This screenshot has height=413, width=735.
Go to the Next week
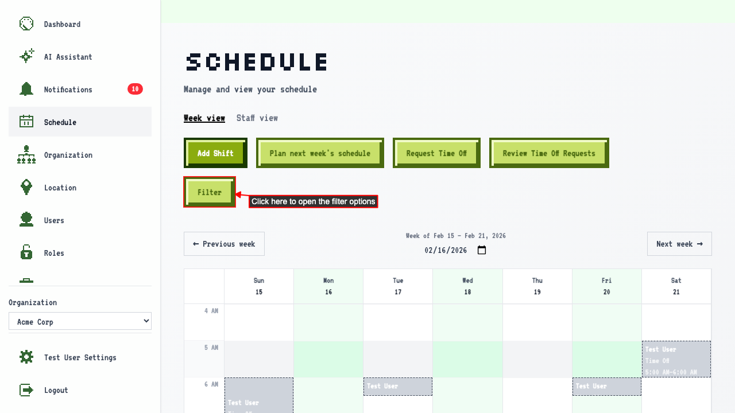[679, 244]
